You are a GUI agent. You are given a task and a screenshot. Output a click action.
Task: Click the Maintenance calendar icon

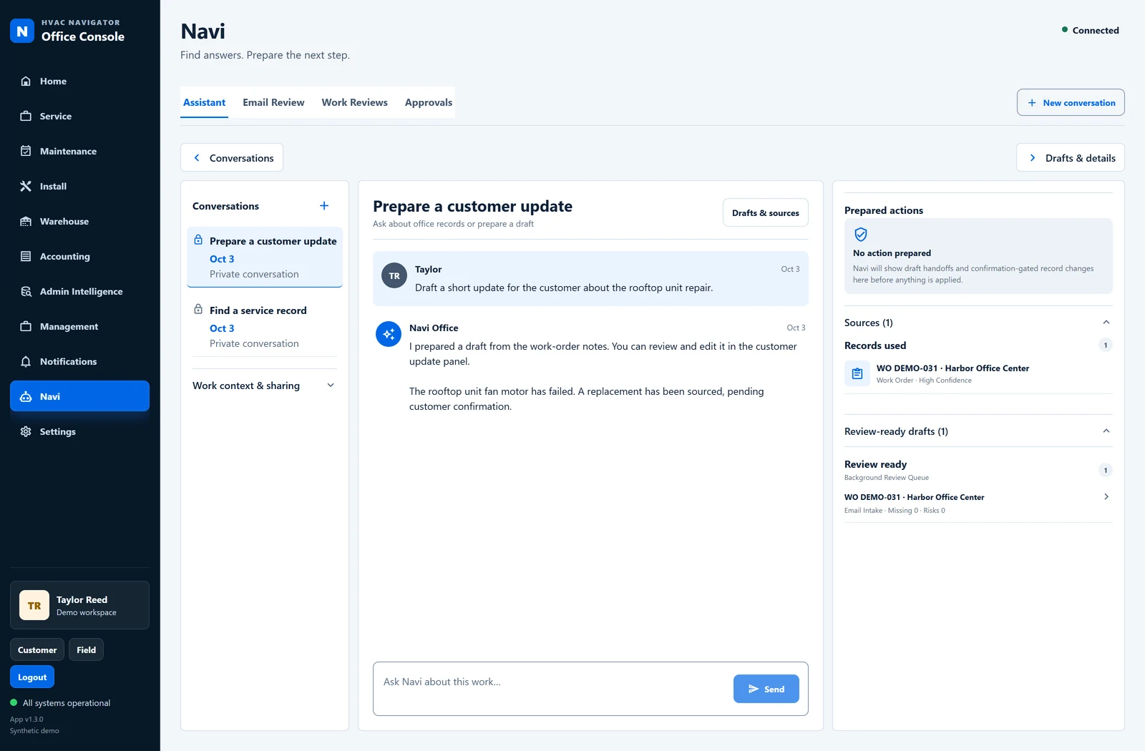click(26, 152)
